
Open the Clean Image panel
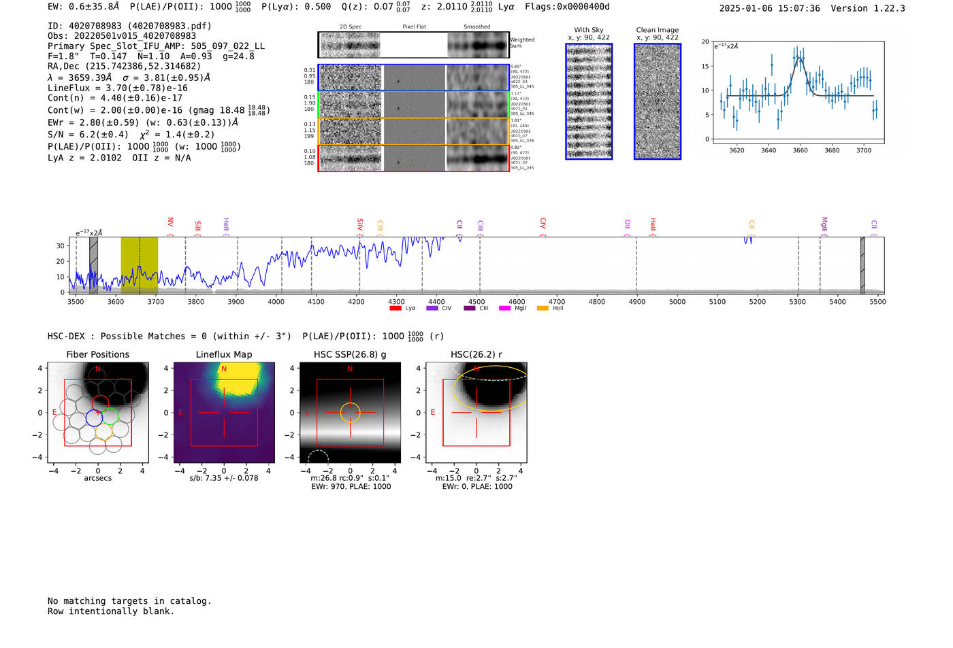pos(658,101)
